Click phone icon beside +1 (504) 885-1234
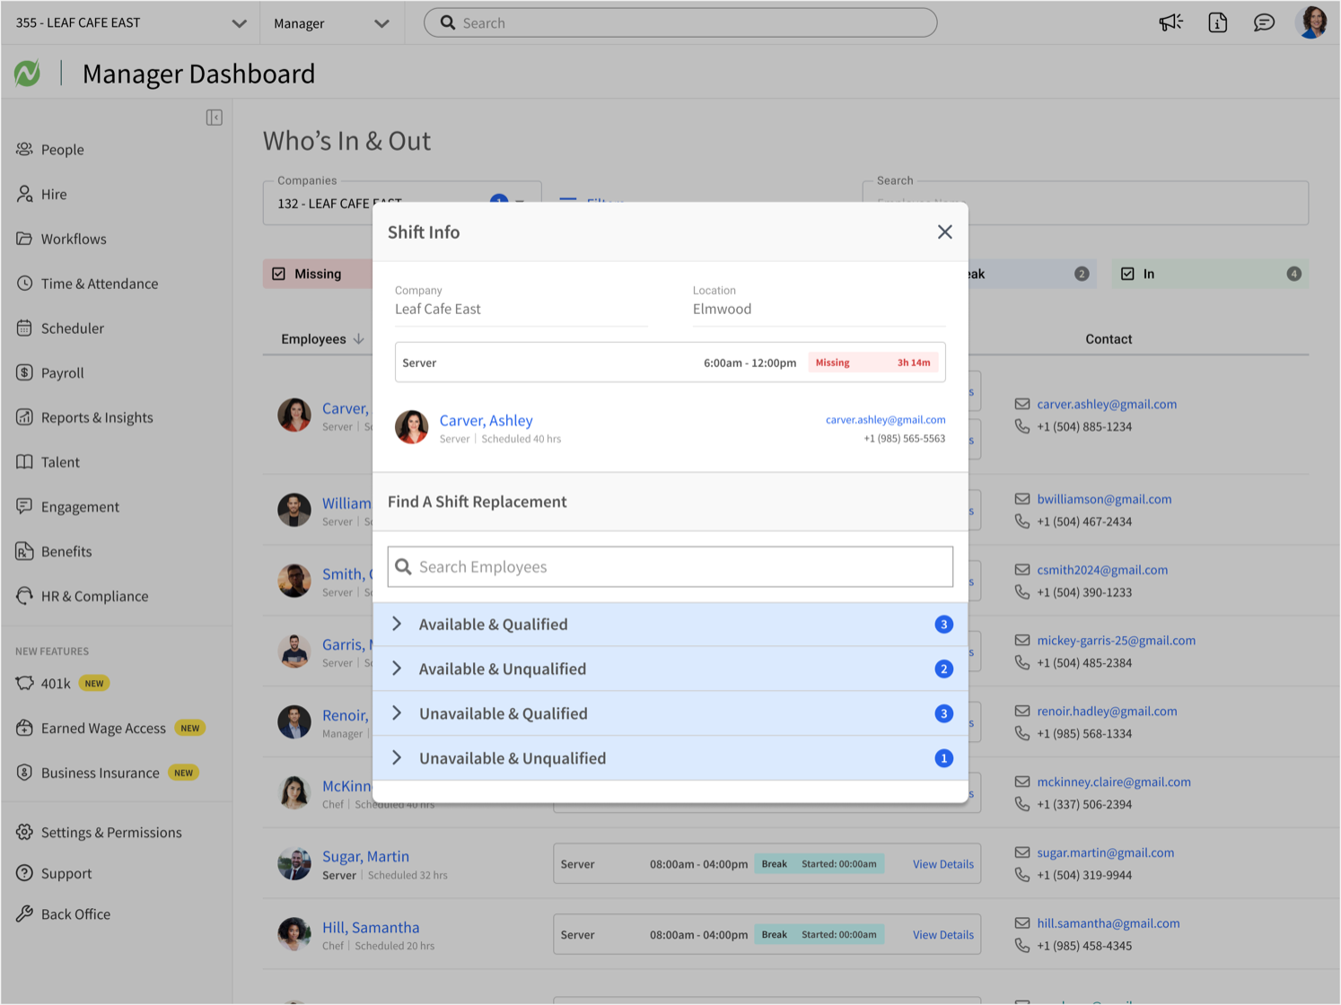The width and height of the screenshot is (1341, 1005). coord(1021,426)
